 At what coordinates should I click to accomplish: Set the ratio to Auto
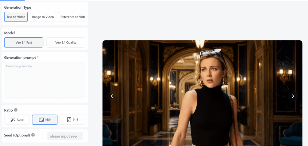17,120
